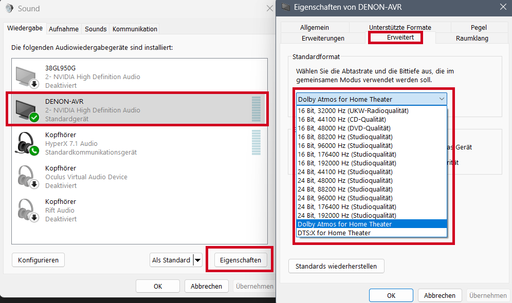
Task: Click the Oculus Virtual Audio headphone icon
Action: click(27, 177)
